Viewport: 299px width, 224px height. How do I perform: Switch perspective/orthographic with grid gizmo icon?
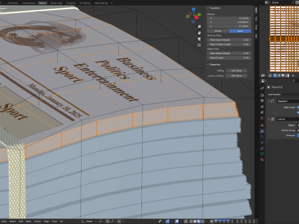pos(199,45)
